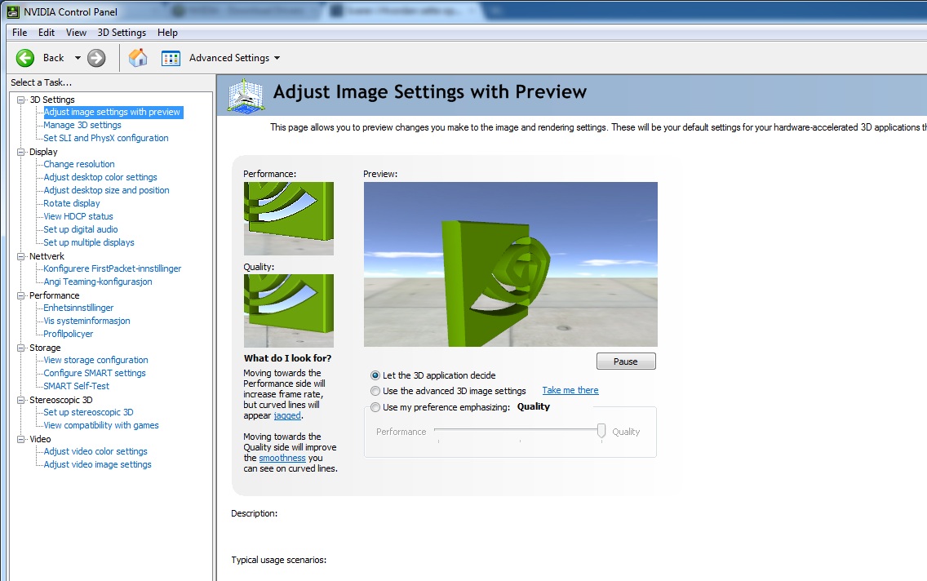927x581 pixels.
Task: Select Adjust image settings with preview
Action: [x=113, y=113]
